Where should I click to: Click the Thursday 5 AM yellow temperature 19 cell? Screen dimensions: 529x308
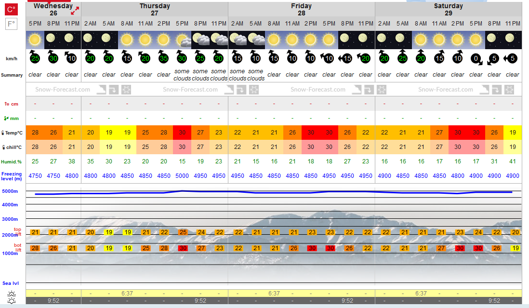(108, 133)
